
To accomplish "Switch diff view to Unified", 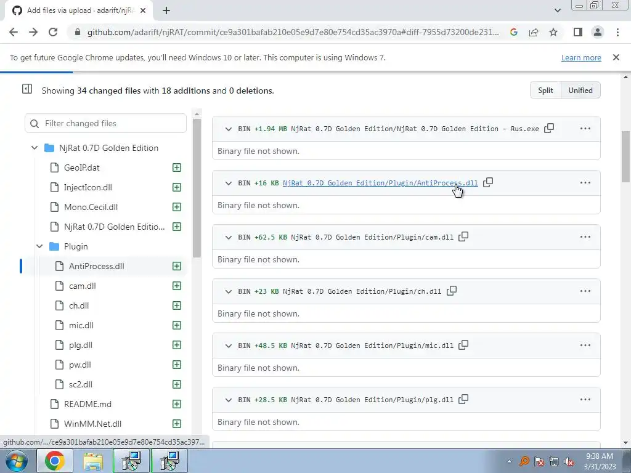I will point(580,90).
